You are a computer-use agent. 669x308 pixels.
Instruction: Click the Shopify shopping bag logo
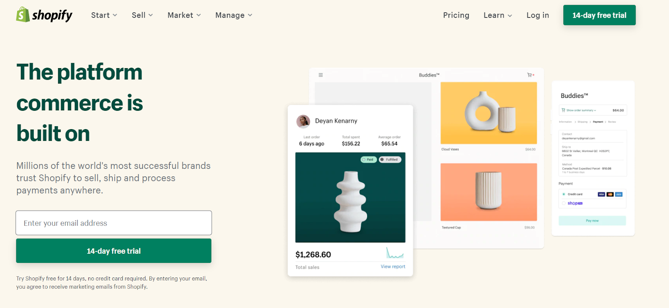pos(23,15)
